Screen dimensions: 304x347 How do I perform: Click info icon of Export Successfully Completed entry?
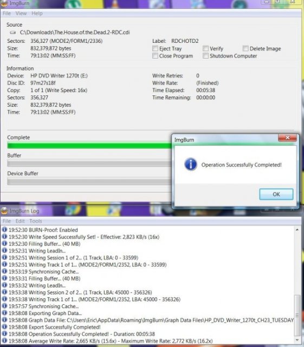(x=4, y=327)
